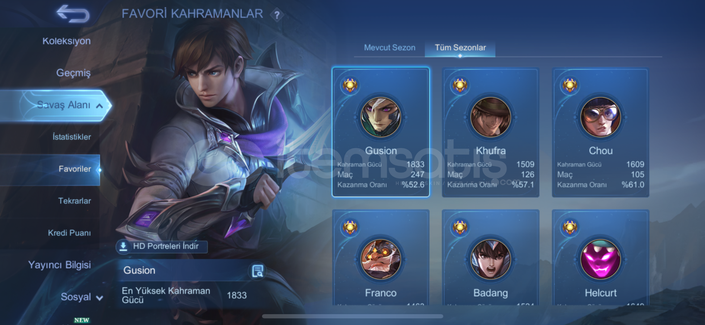Switch to Tüm Sezonlar tab
The height and width of the screenshot is (325, 705).
tap(460, 48)
